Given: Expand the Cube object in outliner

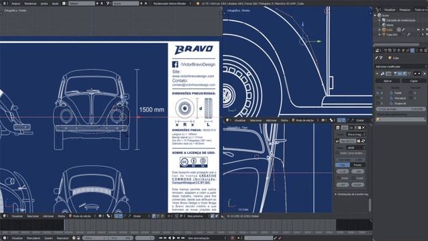Looking at the screenshot, I should (x=380, y=29).
